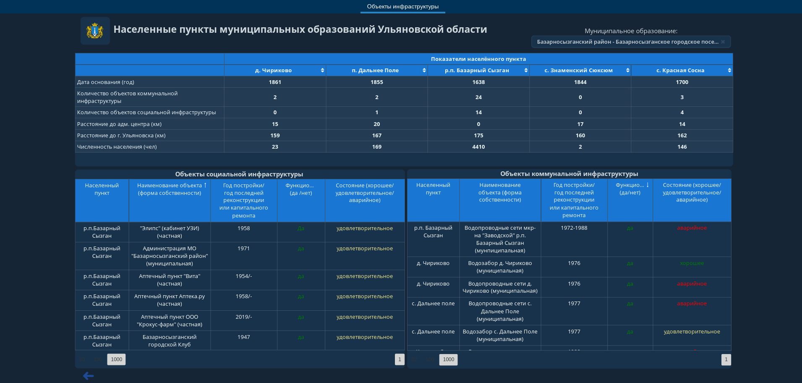Viewport: 802px width, 383px height.
Task: Remove the selected municipality filter tag
Action: [723, 42]
